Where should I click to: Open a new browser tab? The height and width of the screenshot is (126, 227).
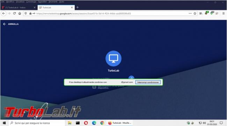click(x=78, y=7)
